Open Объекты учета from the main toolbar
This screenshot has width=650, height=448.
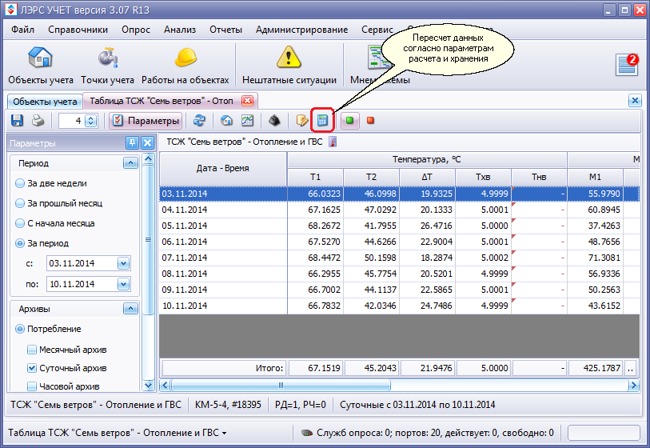pos(41,65)
